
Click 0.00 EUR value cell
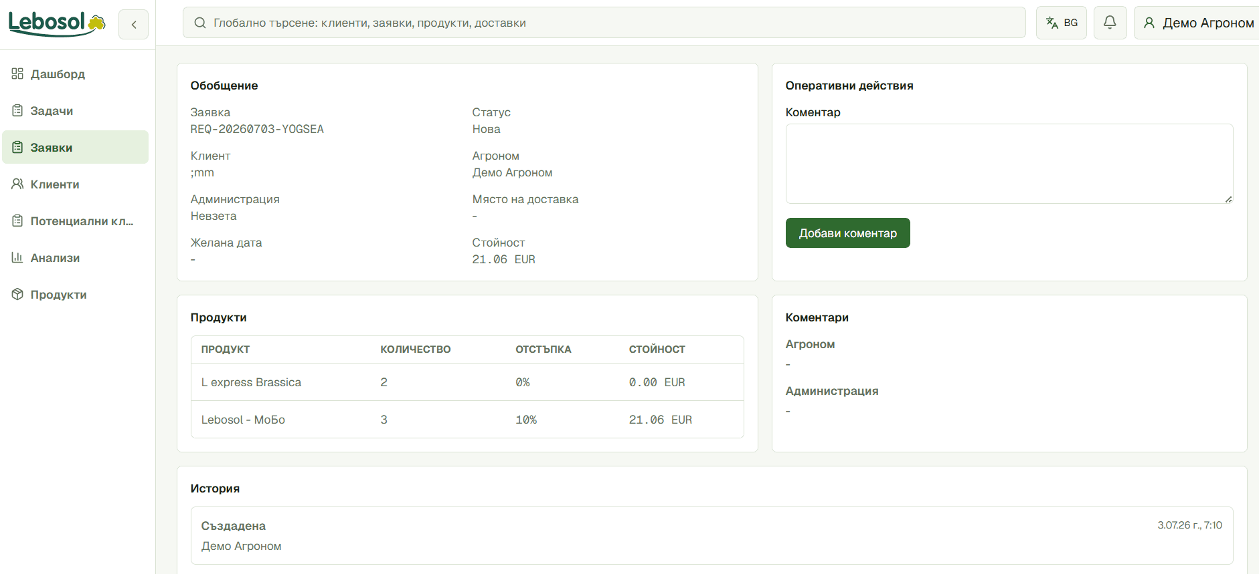[657, 382]
